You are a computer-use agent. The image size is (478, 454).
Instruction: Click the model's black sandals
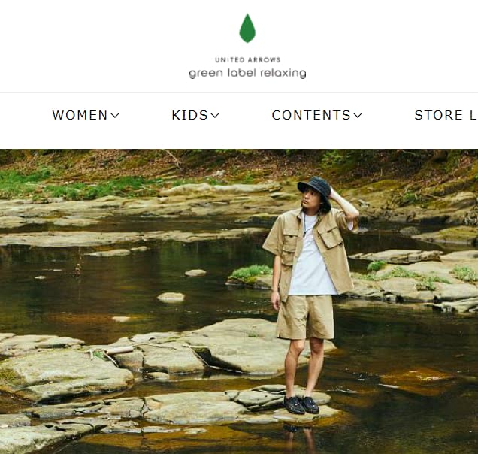301,405
